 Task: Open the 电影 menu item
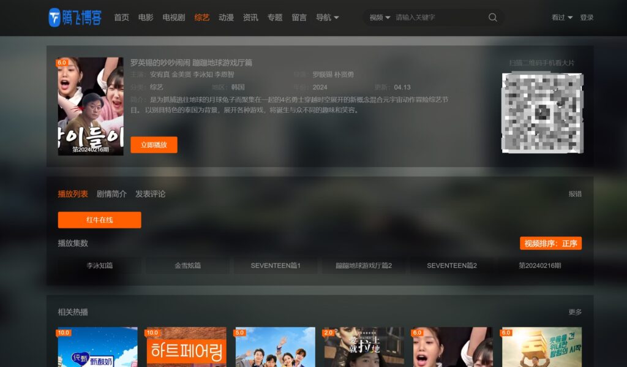(x=145, y=18)
